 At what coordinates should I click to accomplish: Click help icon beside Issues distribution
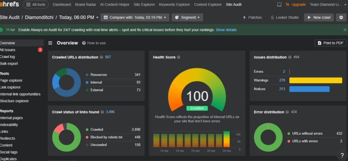tap(290, 57)
